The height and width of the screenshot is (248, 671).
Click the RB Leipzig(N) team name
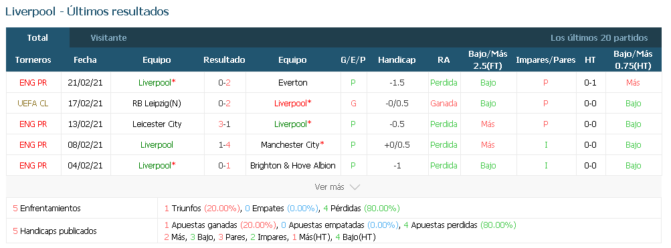tap(157, 104)
